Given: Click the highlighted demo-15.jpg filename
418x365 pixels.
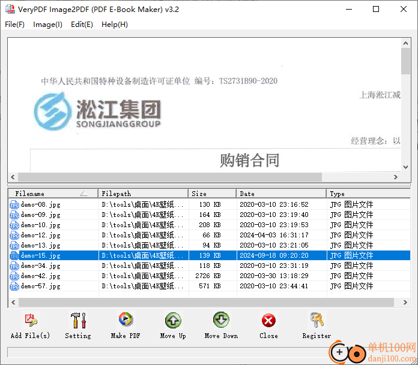Looking at the screenshot, I should [x=40, y=255].
